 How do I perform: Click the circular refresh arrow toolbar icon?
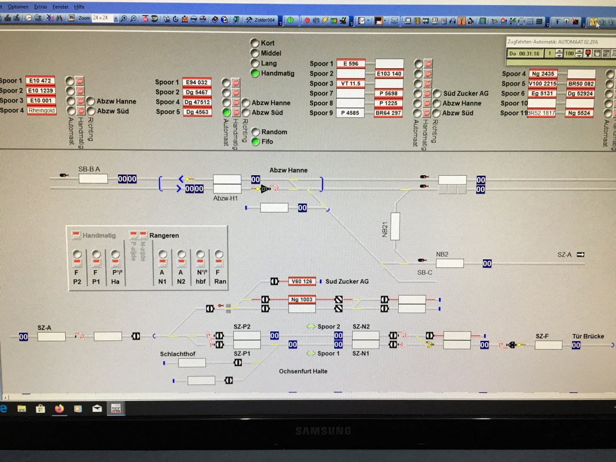click(x=176, y=20)
